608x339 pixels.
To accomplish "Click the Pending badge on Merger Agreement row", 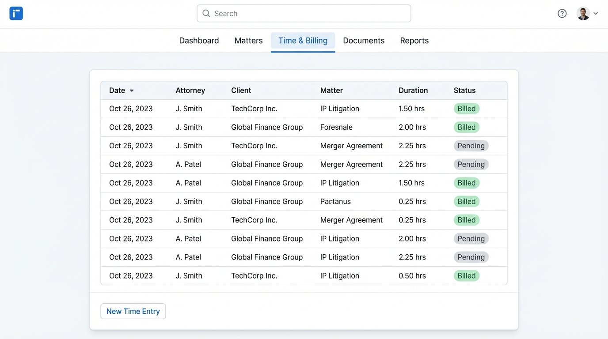I will [x=471, y=146].
